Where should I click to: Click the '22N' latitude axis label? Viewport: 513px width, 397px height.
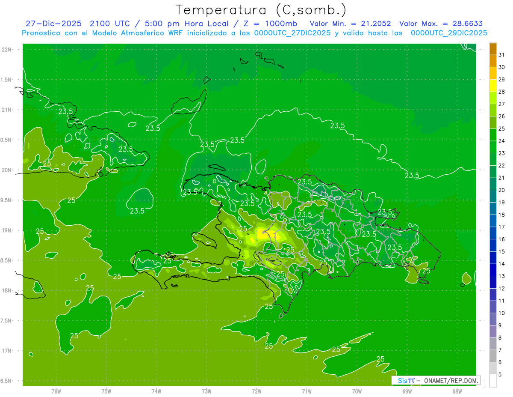[6, 50]
